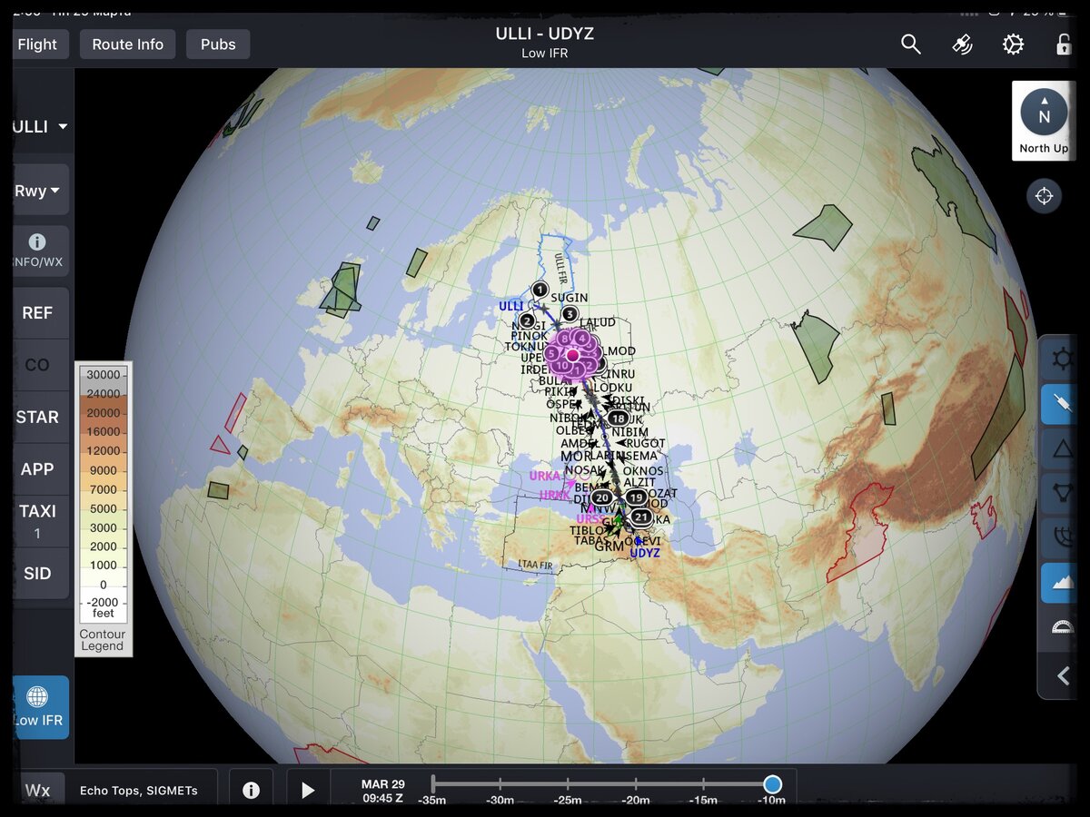Tap the SUGIN waypoint label
1090x817 pixels.
click(570, 298)
